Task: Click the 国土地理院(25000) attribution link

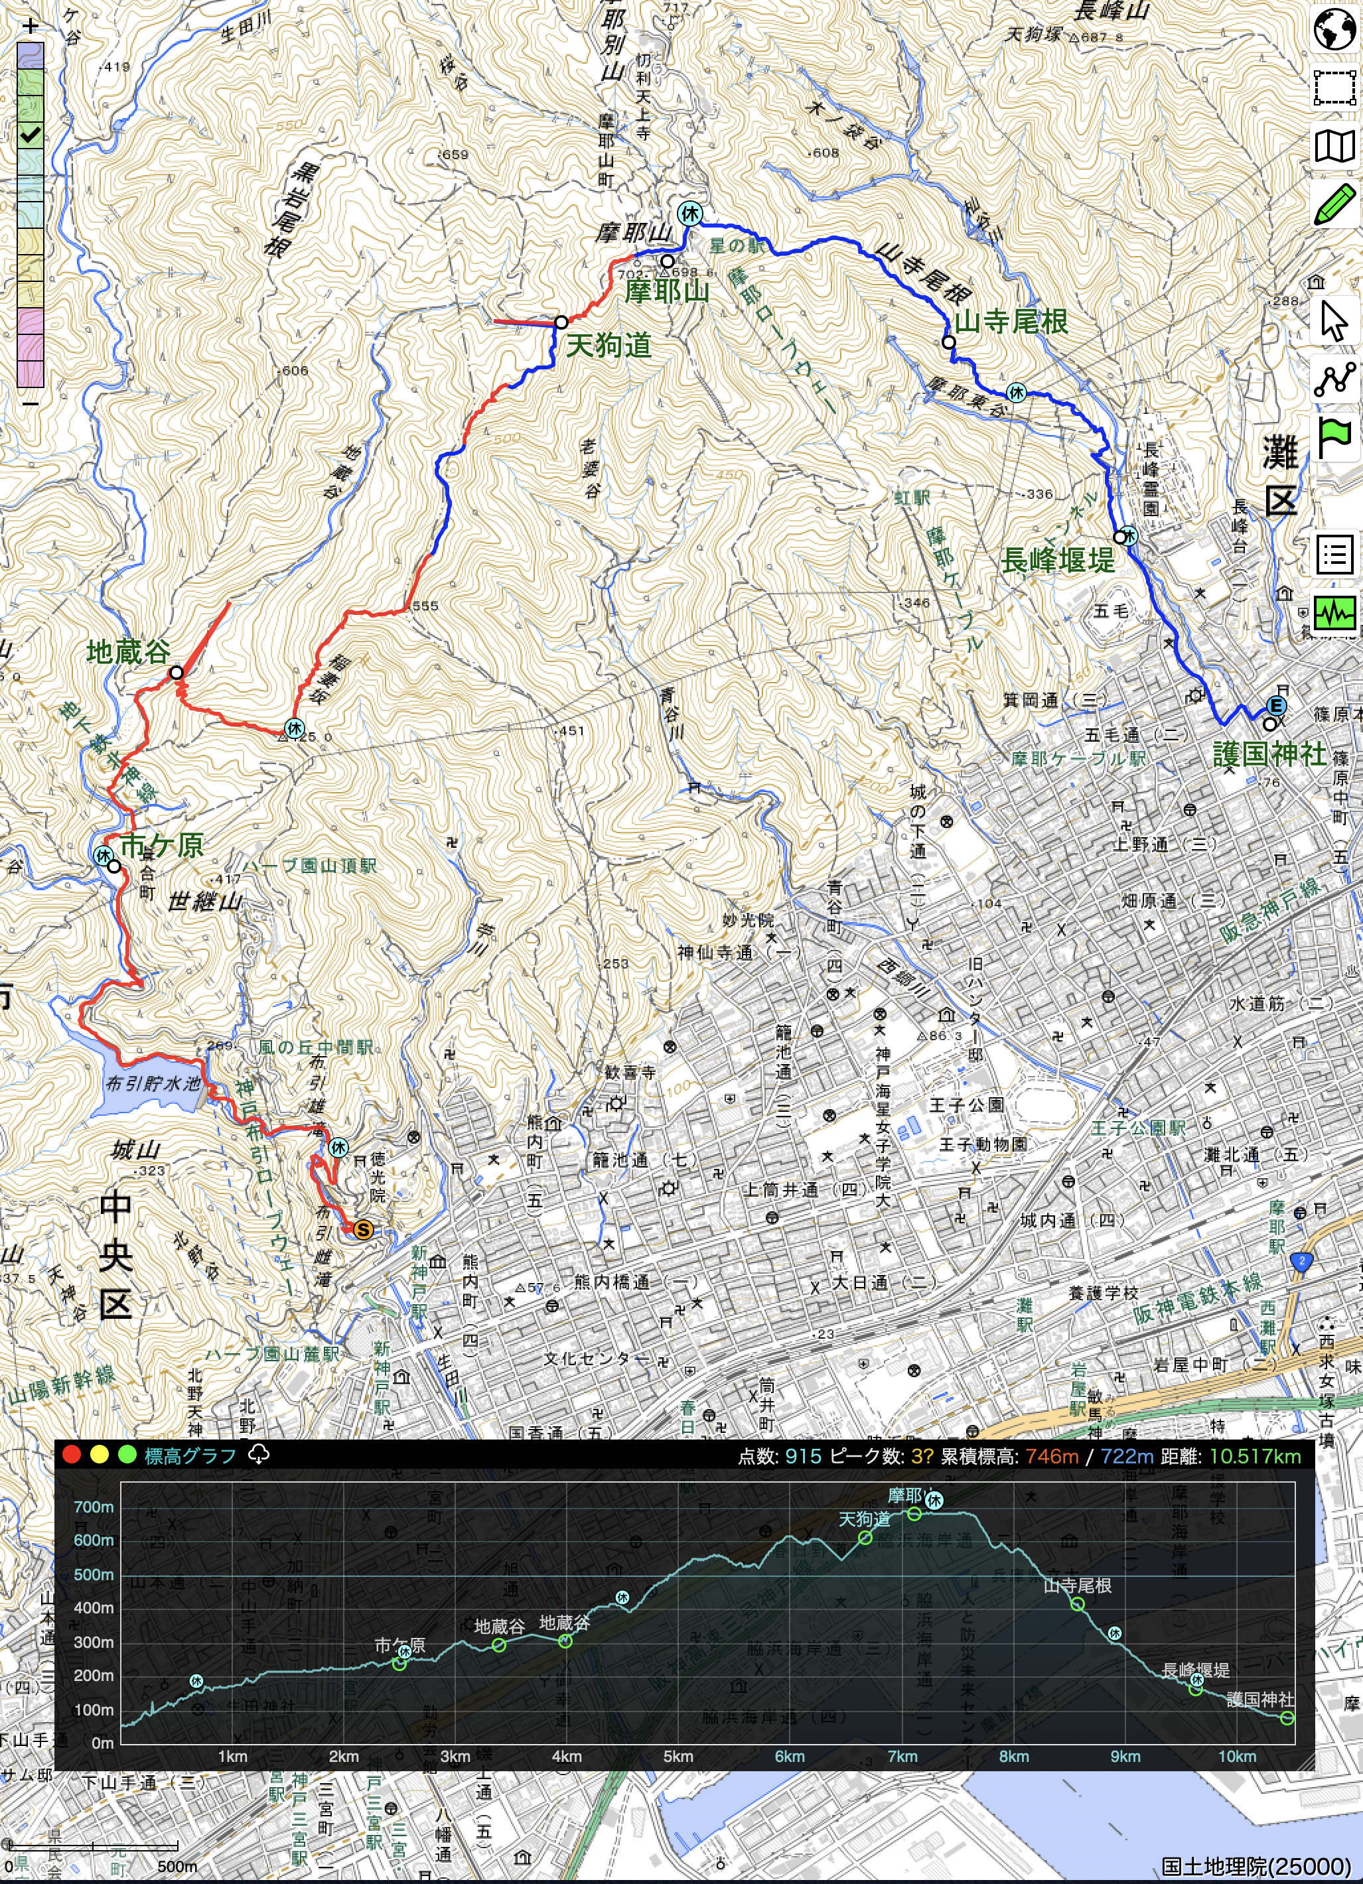Action: (1255, 1865)
